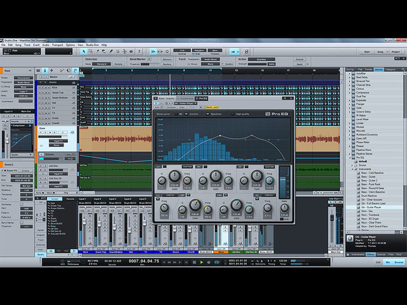Open the Tempo Timestretch dropdown in inspector
This screenshot has width=407, height=305.
coord(24,78)
